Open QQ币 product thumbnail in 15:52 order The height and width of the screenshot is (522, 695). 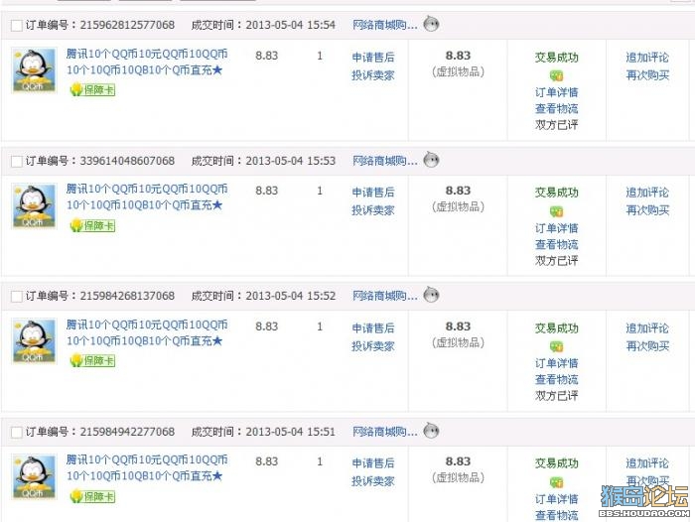point(34,340)
